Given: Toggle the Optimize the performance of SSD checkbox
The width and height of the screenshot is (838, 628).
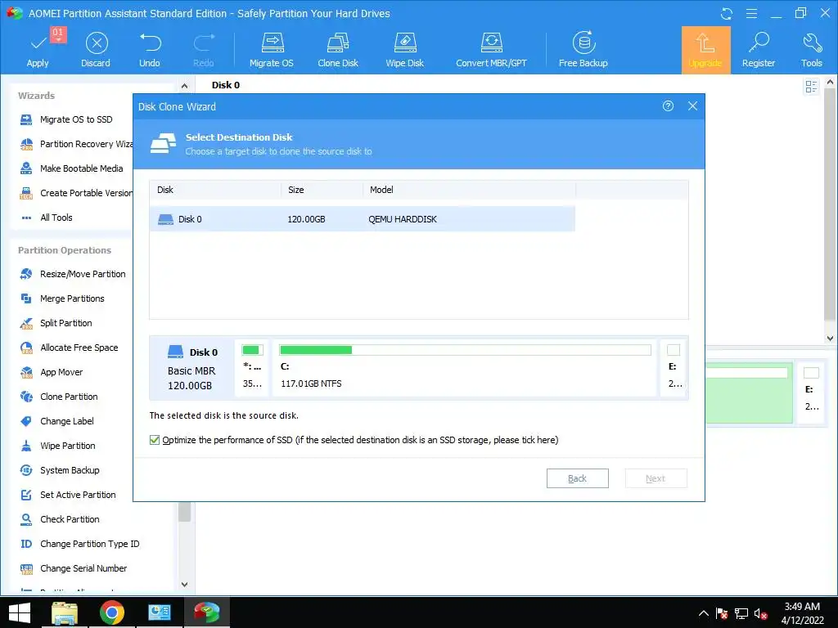Looking at the screenshot, I should point(155,440).
